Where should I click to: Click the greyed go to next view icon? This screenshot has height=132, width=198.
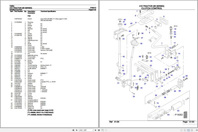click(x=106, y=130)
